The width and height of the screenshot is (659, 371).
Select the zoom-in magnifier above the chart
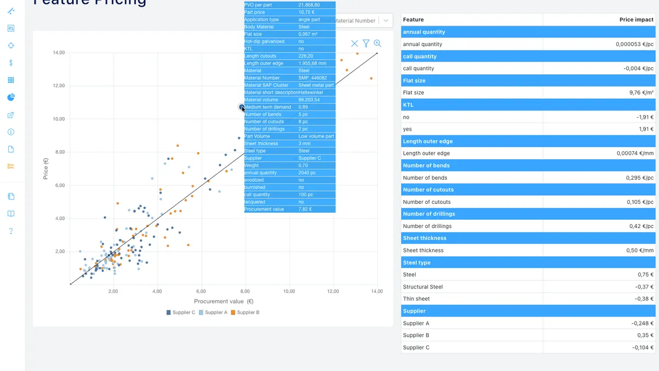[377, 43]
